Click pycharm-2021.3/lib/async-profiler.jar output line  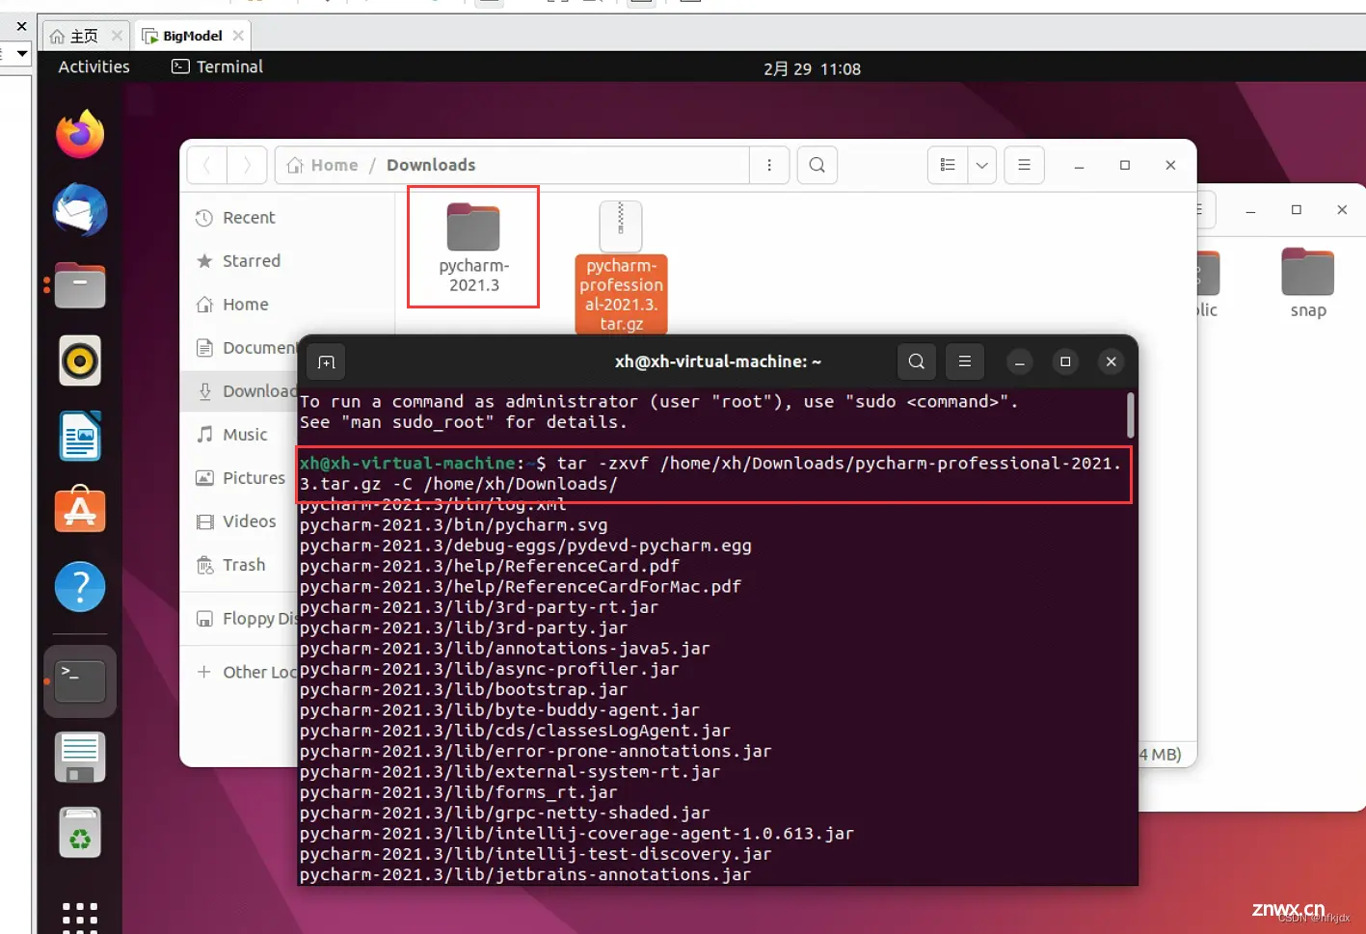[x=489, y=669]
